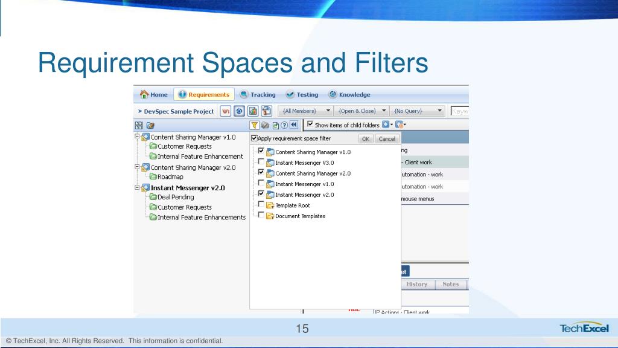Image resolution: width=618 pixels, height=348 pixels.
Task: Uncheck Content Sharing Manager v2.0 in filter list
Action: click(261, 172)
